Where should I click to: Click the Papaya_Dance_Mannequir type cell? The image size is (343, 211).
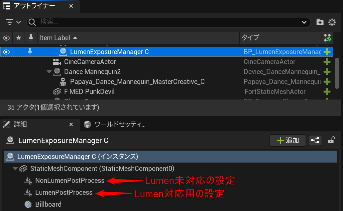tap(282, 82)
